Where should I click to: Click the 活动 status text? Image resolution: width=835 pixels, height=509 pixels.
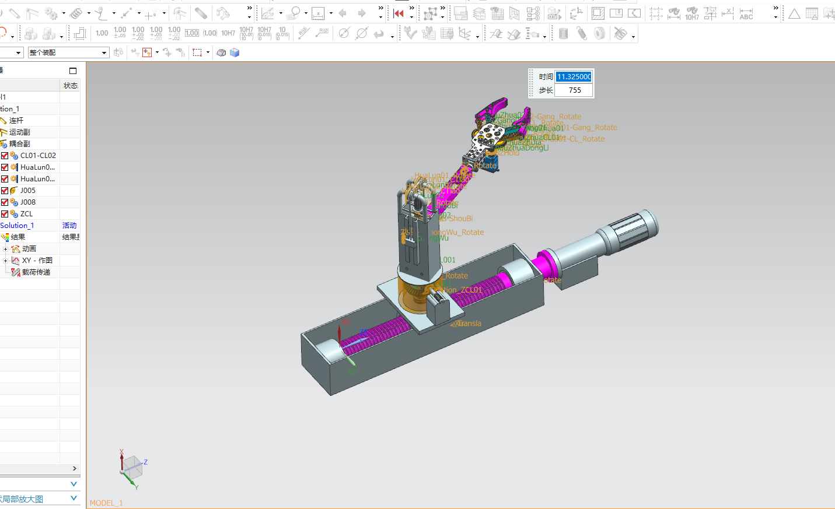point(69,226)
